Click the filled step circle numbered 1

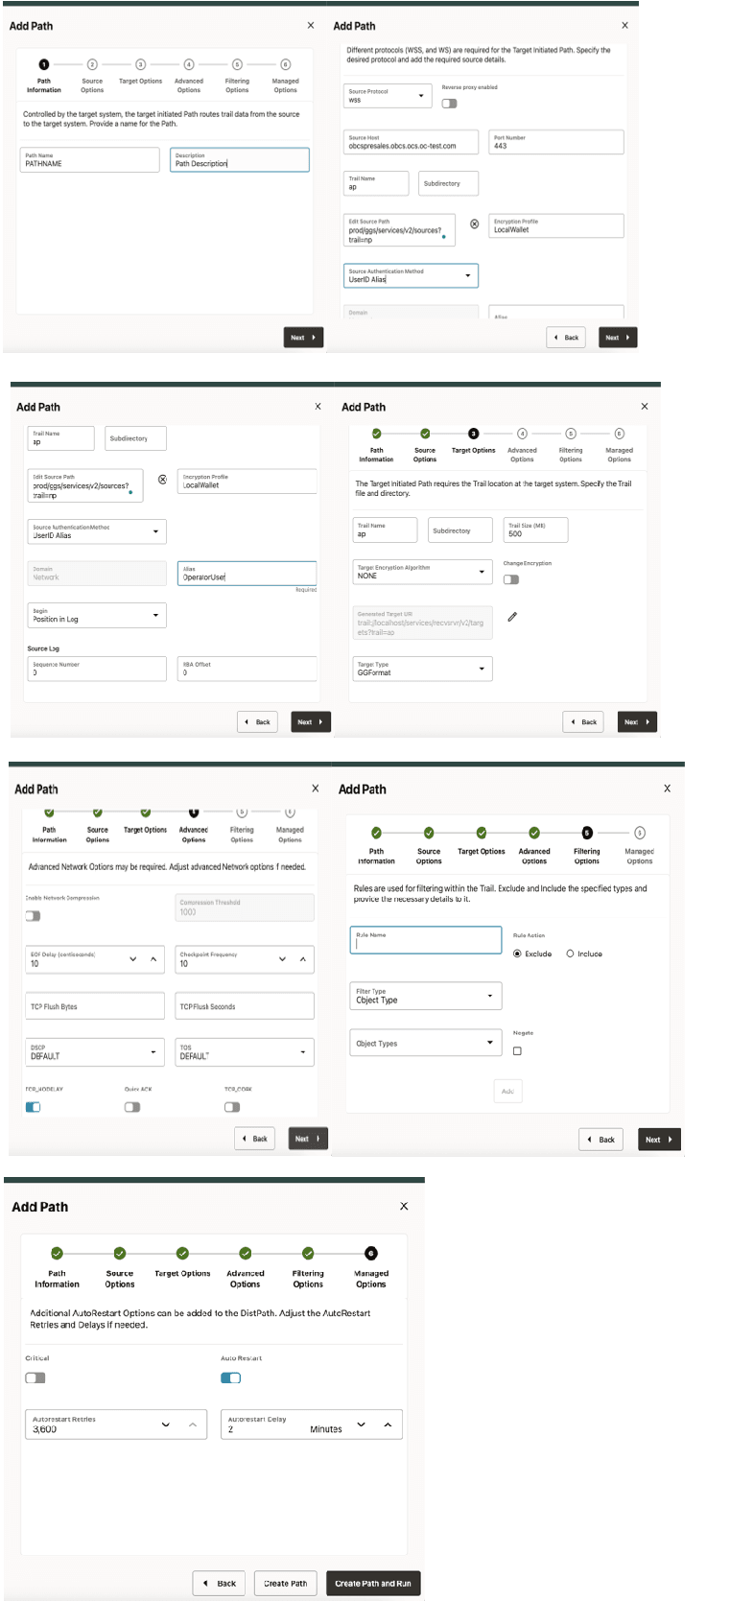click(44, 64)
